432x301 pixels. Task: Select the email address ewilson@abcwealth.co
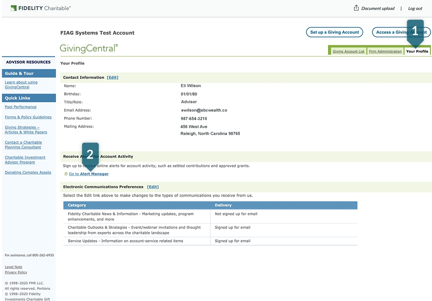tap(204, 110)
